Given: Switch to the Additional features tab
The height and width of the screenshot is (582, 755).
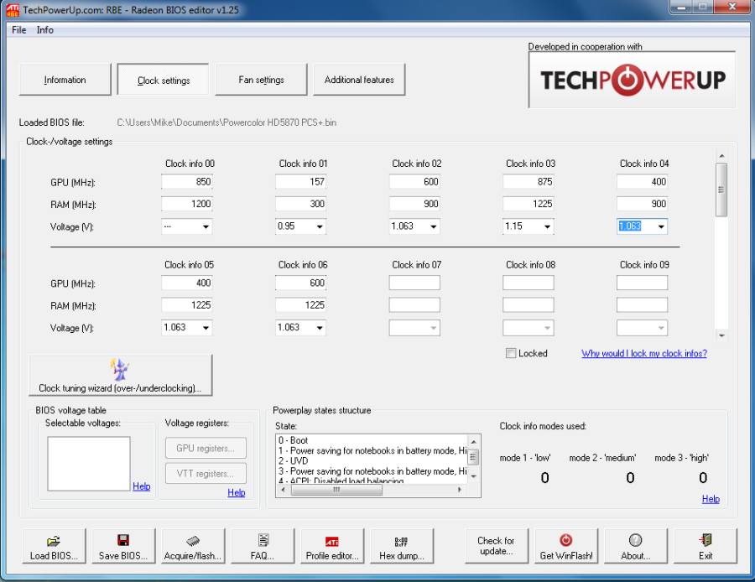Looking at the screenshot, I should pos(359,80).
